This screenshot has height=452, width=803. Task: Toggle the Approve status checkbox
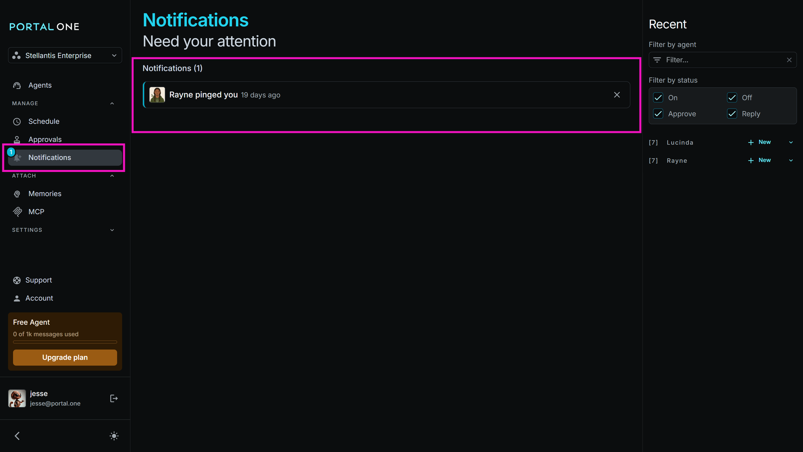coord(658,114)
